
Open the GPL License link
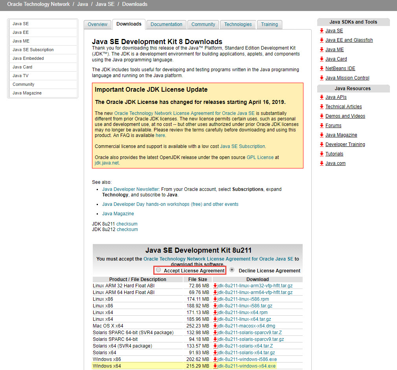tap(260, 157)
